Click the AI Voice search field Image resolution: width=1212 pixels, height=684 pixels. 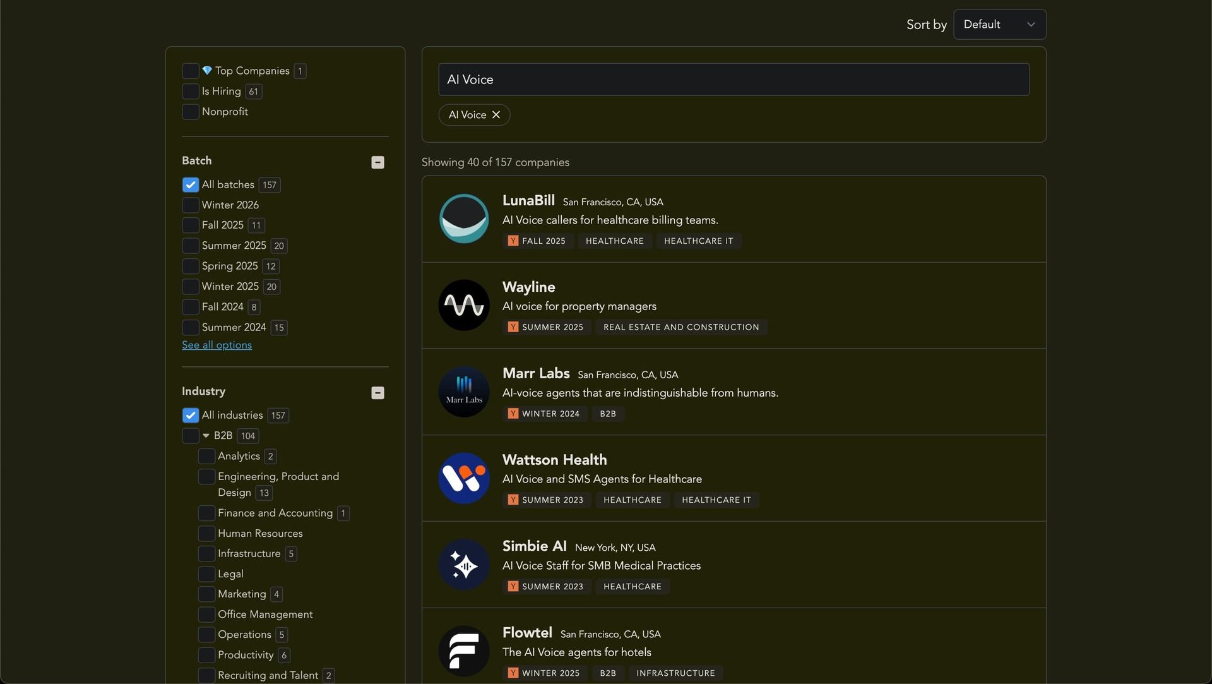click(734, 80)
